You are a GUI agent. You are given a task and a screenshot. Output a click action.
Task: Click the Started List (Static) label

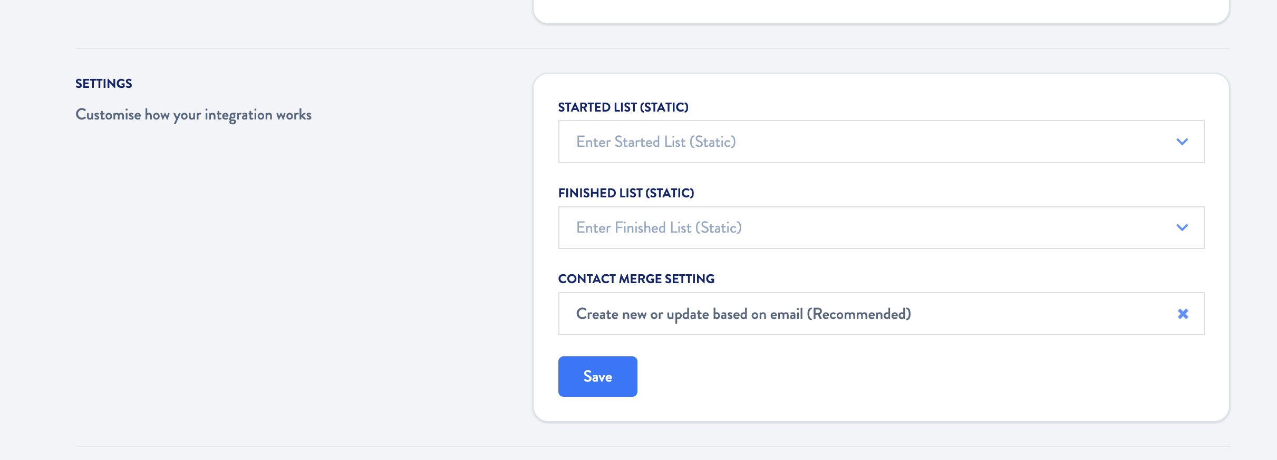pyautogui.click(x=624, y=107)
